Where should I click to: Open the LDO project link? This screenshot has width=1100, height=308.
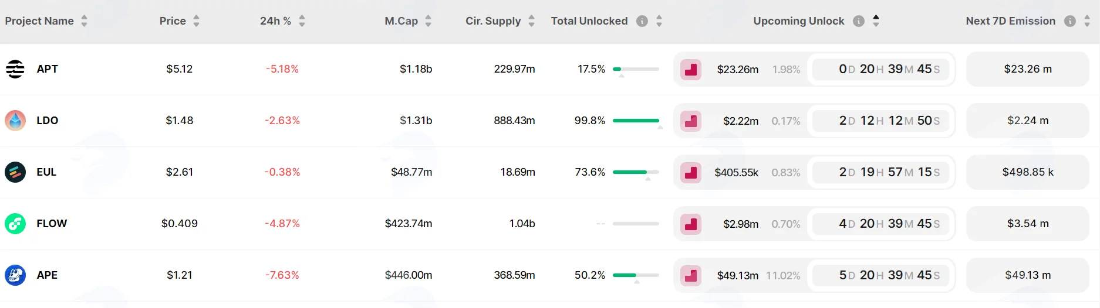click(x=48, y=121)
